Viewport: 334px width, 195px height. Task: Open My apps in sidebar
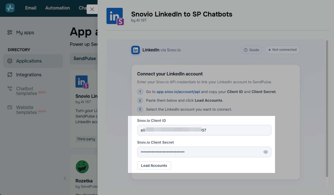tap(25, 32)
